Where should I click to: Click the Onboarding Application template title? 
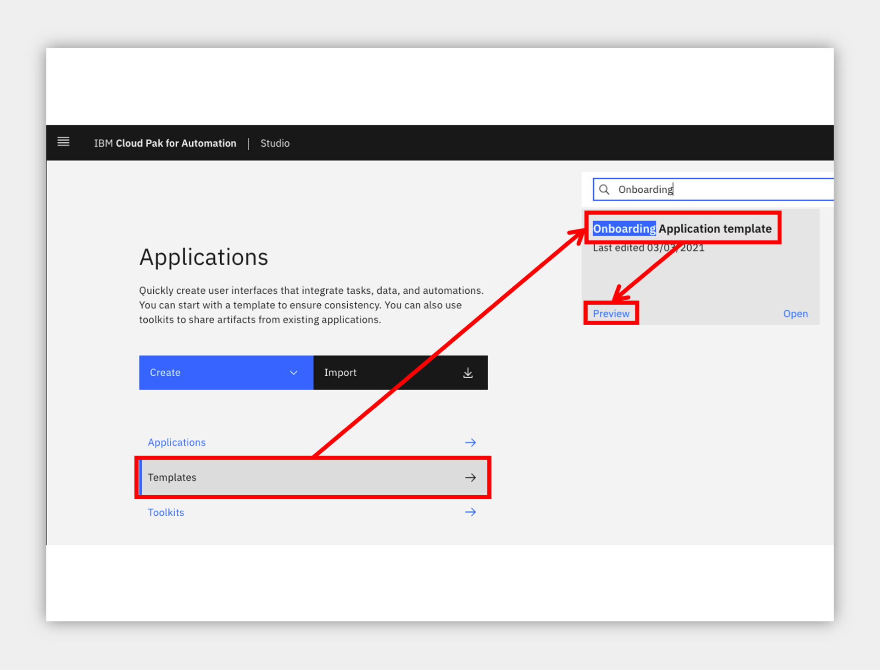tap(682, 229)
